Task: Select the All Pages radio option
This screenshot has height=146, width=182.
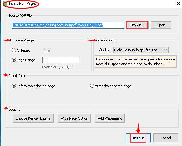Action: tap(14, 50)
